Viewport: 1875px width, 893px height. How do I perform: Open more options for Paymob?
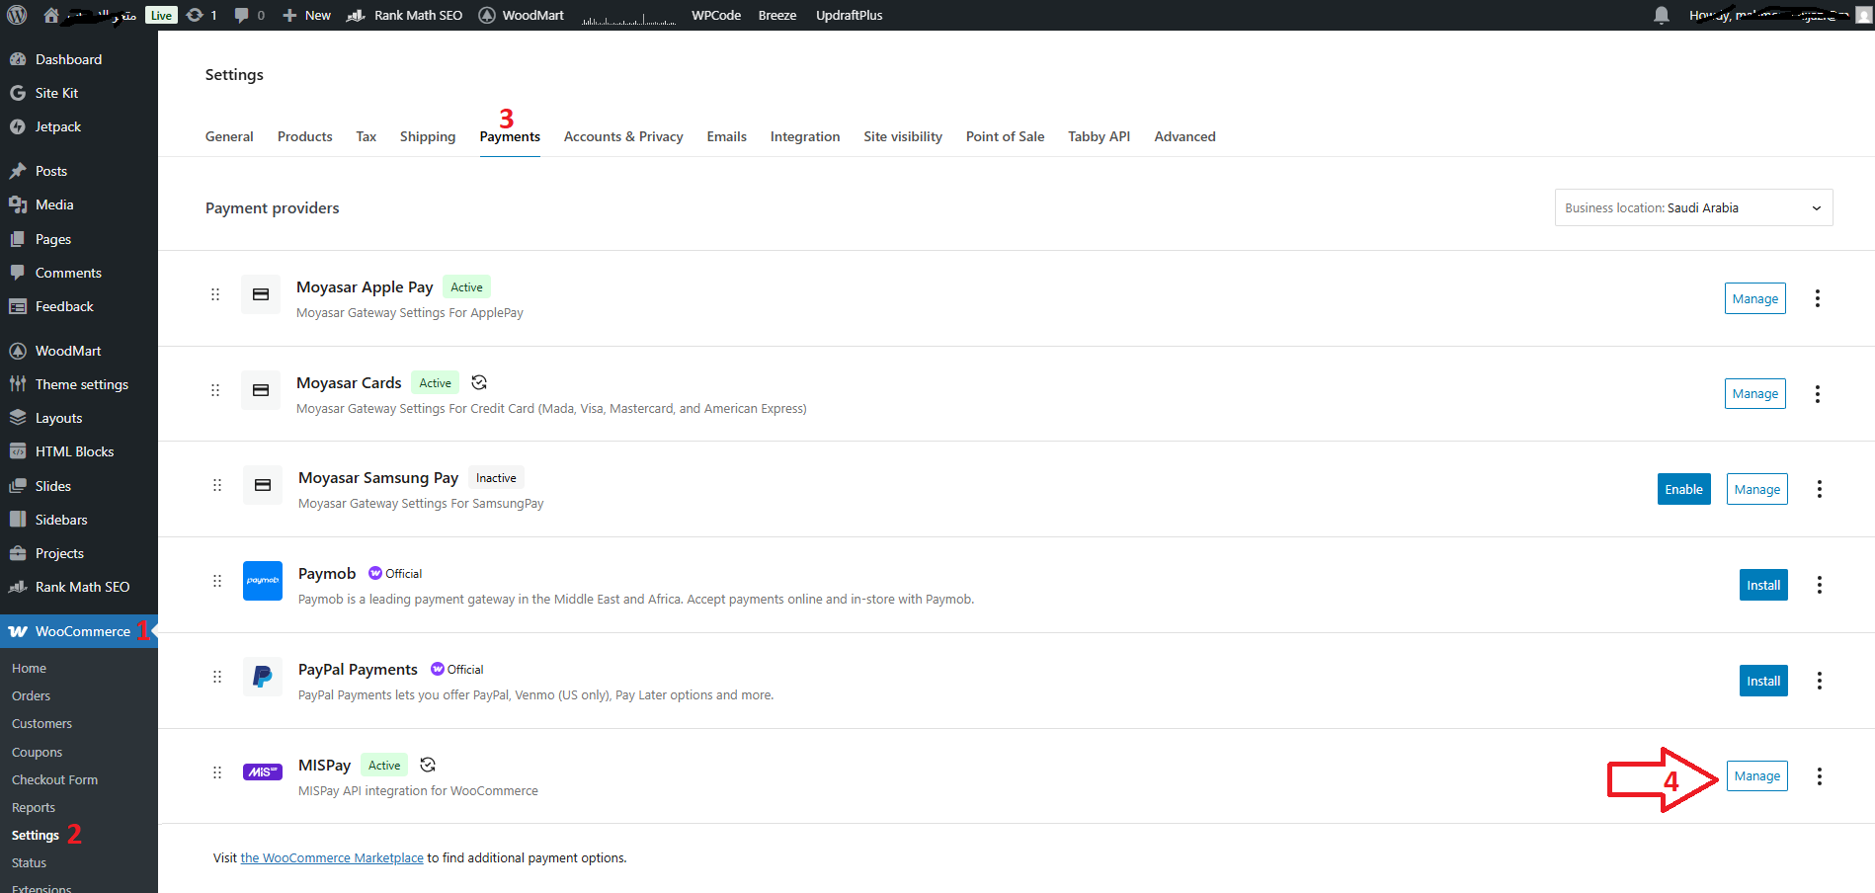[1820, 585]
